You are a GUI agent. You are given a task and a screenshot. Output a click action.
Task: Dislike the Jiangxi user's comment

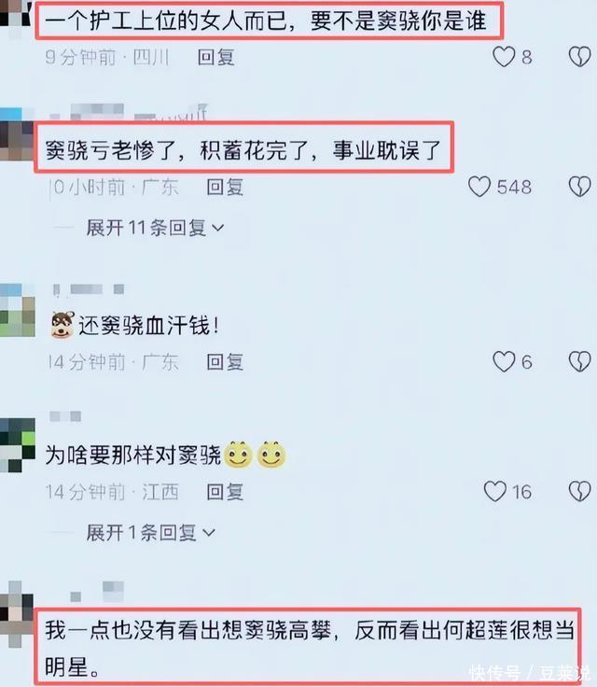coord(579,492)
